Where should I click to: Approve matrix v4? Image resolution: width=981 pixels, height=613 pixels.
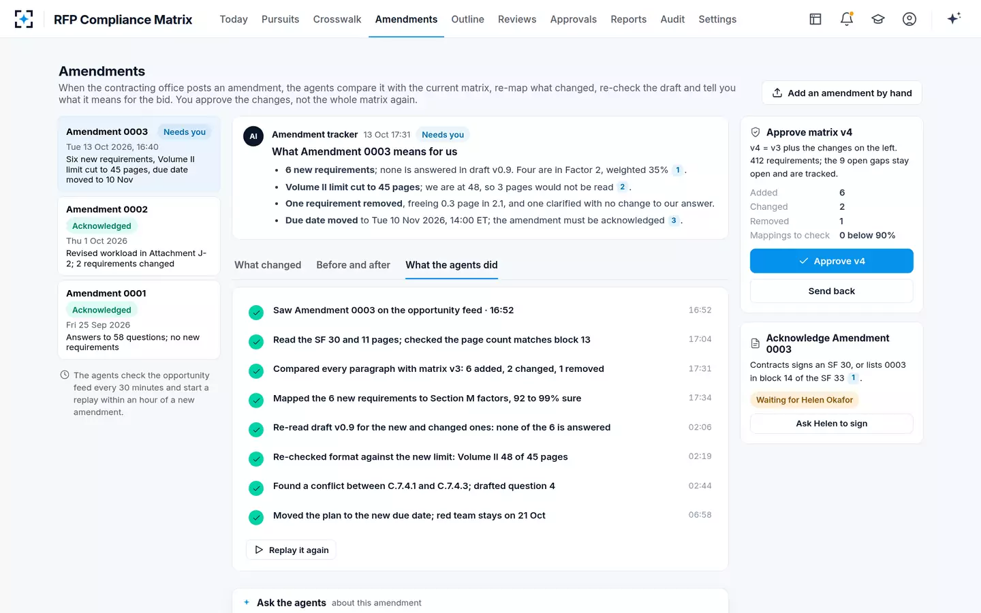[832, 261]
